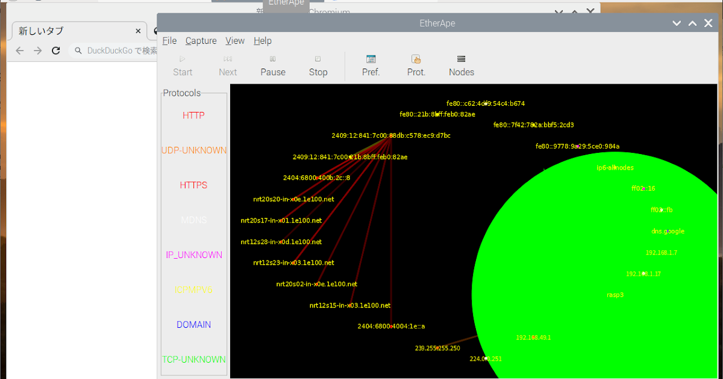
Task: Click the dns.google node label
Action: click(667, 231)
